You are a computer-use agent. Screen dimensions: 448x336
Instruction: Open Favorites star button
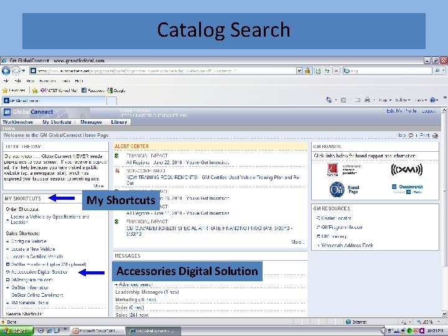14,91
